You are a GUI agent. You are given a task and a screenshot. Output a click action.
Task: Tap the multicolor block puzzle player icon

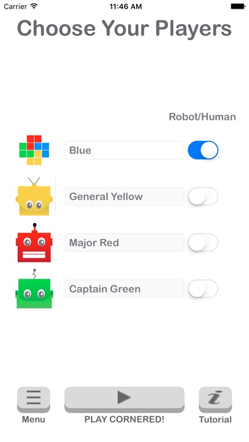click(x=34, y=150)
